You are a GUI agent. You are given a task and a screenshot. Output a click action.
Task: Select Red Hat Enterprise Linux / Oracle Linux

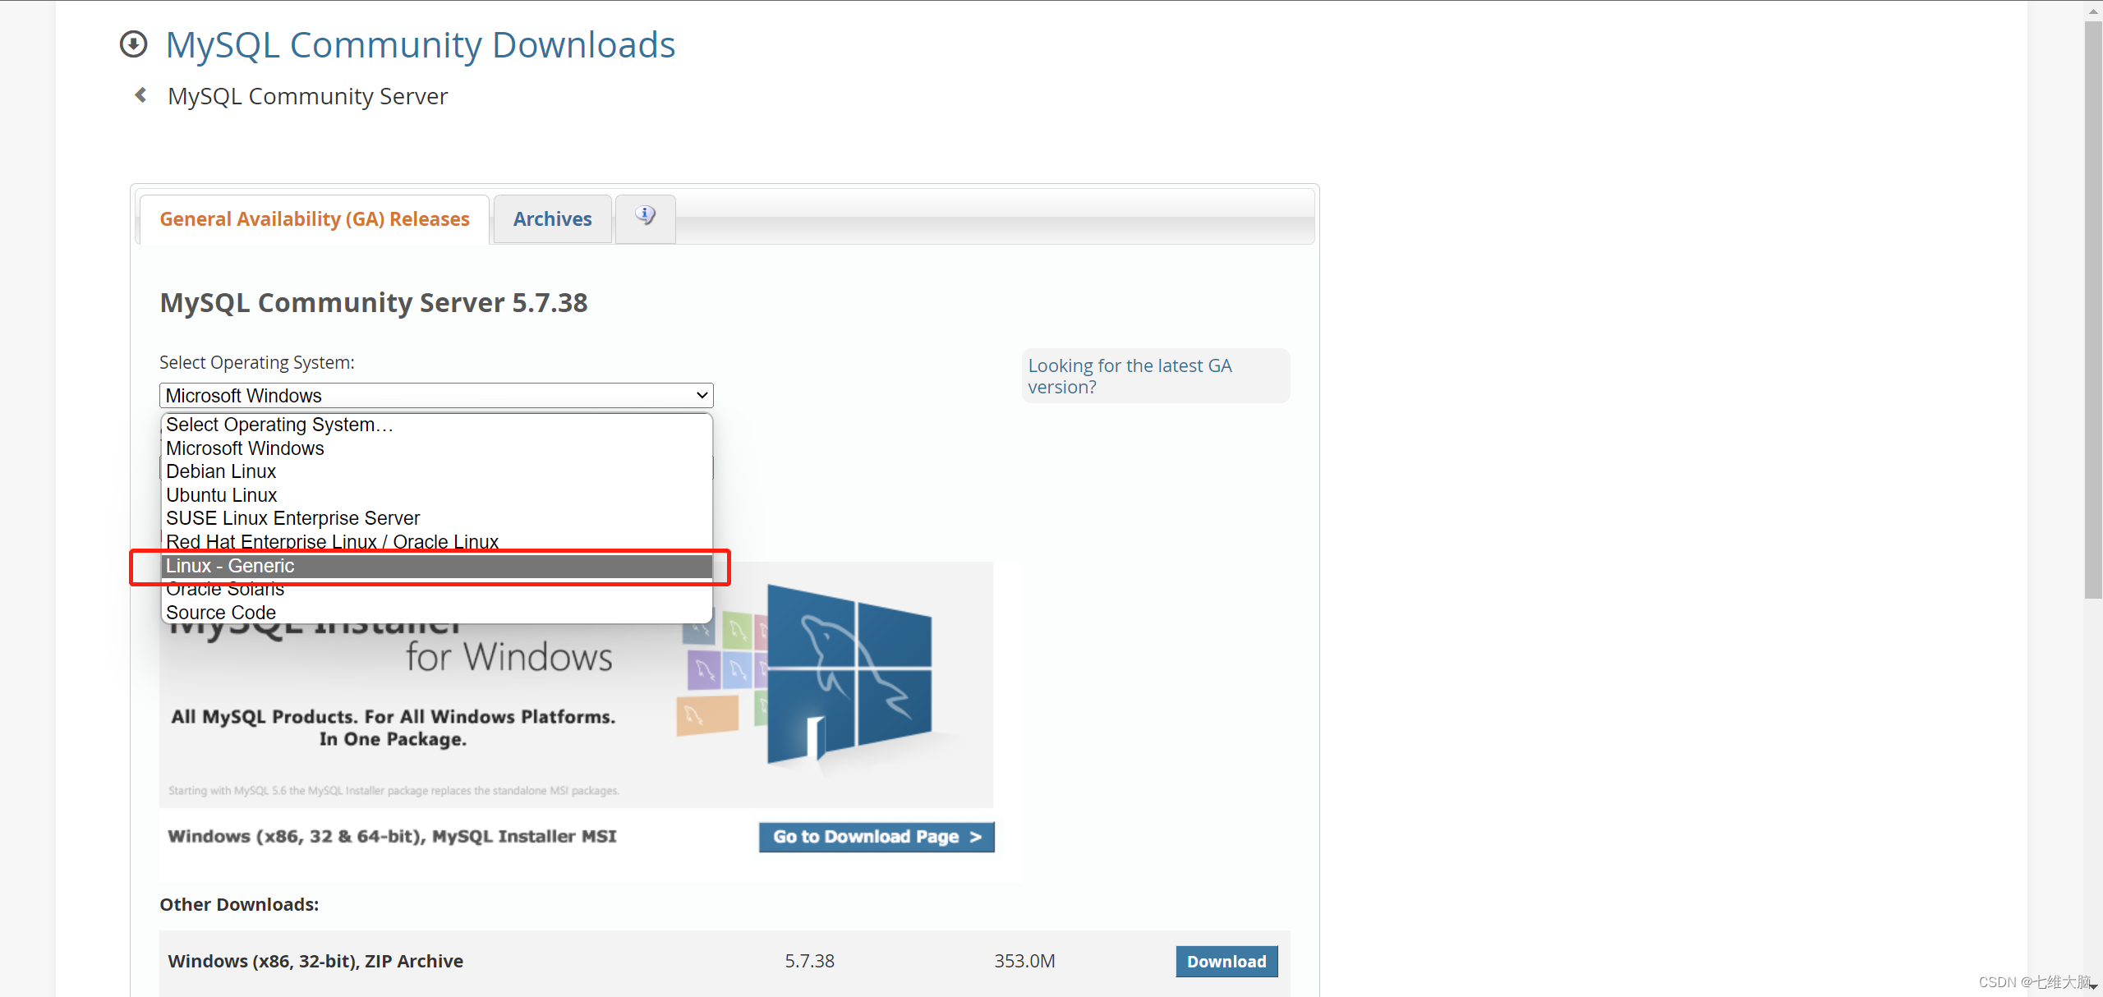(332, 541)
